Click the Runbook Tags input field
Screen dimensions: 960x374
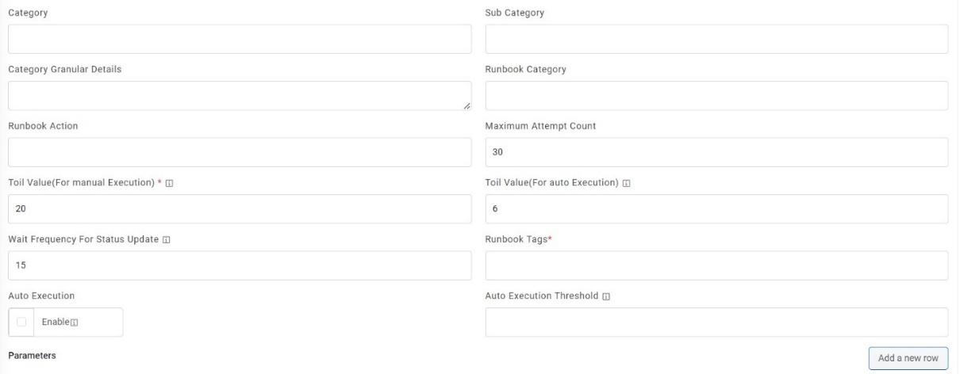(x=716, y=265)
